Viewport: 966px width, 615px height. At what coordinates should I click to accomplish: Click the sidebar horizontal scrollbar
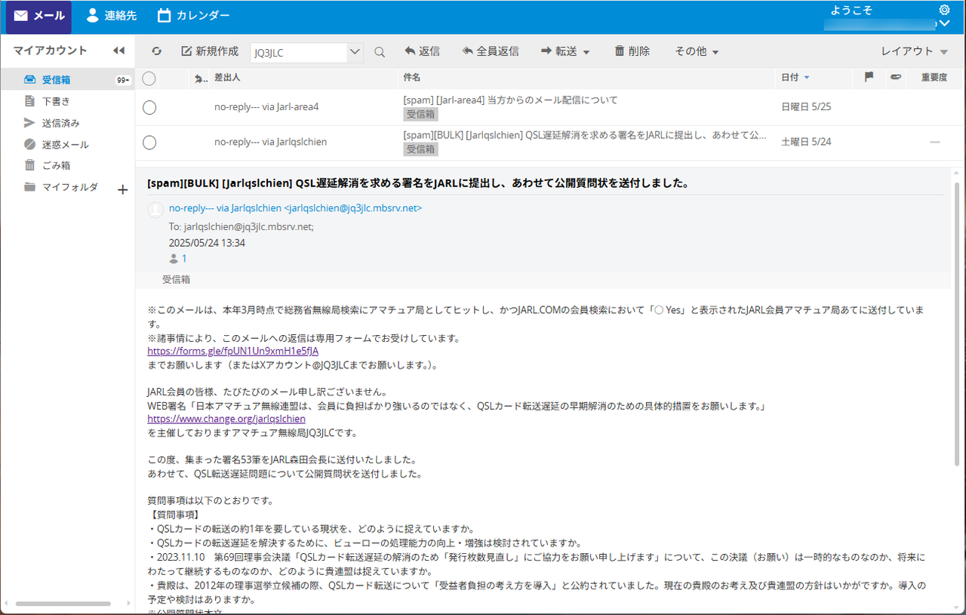coord(63,604)
